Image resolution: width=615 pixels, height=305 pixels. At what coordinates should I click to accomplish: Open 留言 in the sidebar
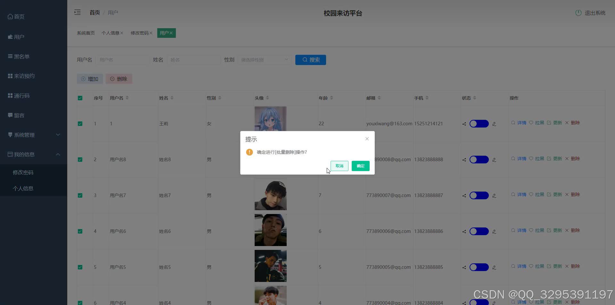tap(34, 115)
